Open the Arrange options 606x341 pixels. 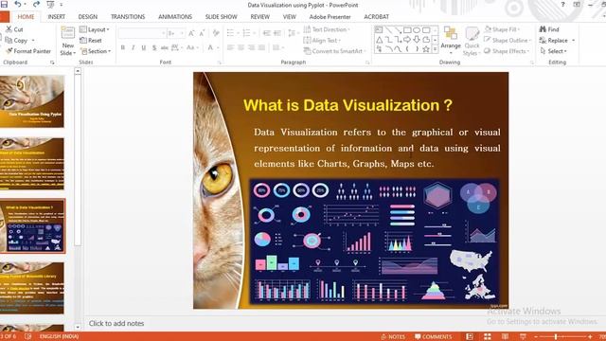(451, 40)
